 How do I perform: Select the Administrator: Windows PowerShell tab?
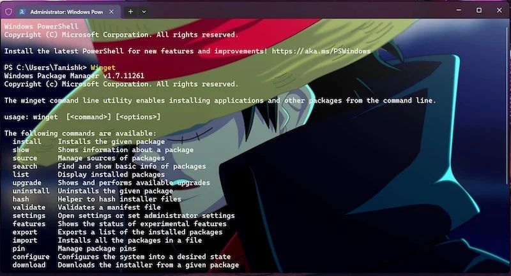(x=68, y=11)
